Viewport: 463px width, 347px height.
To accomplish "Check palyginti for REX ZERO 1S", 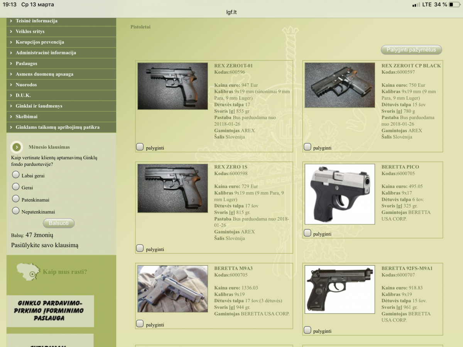I will tap(140, 248).
